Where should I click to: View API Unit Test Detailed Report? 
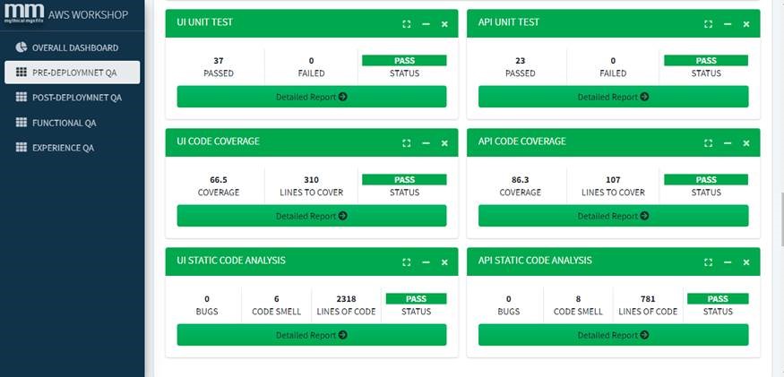tap(614, 97)
